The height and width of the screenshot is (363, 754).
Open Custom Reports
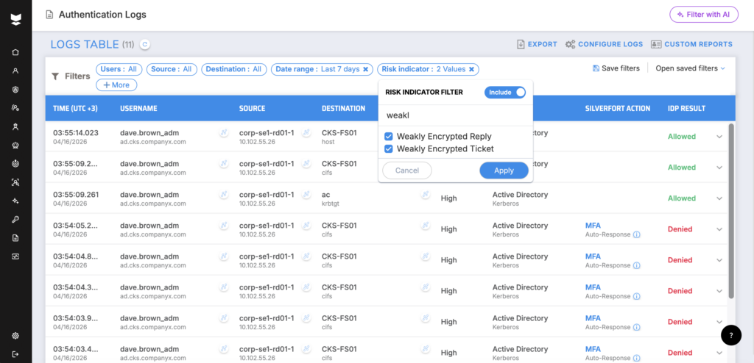[x=691, y=44]
